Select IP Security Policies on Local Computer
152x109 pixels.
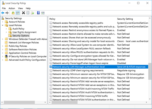point(28,57)
